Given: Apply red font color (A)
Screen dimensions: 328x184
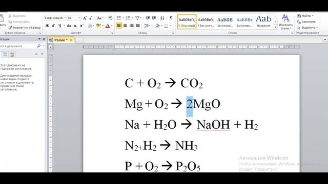Looking at the screenshot, I should (108, 26).
